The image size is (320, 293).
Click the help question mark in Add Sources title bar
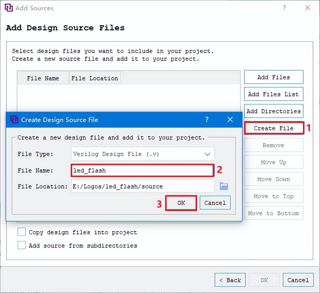[x=284, y=8]
